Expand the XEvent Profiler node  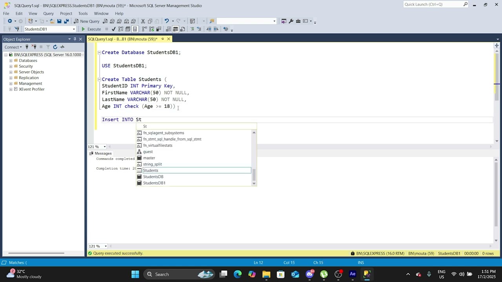pos(11,89)
